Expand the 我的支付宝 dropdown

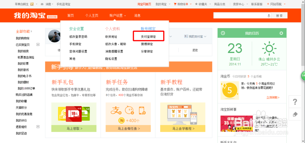(x=205, y=36)
